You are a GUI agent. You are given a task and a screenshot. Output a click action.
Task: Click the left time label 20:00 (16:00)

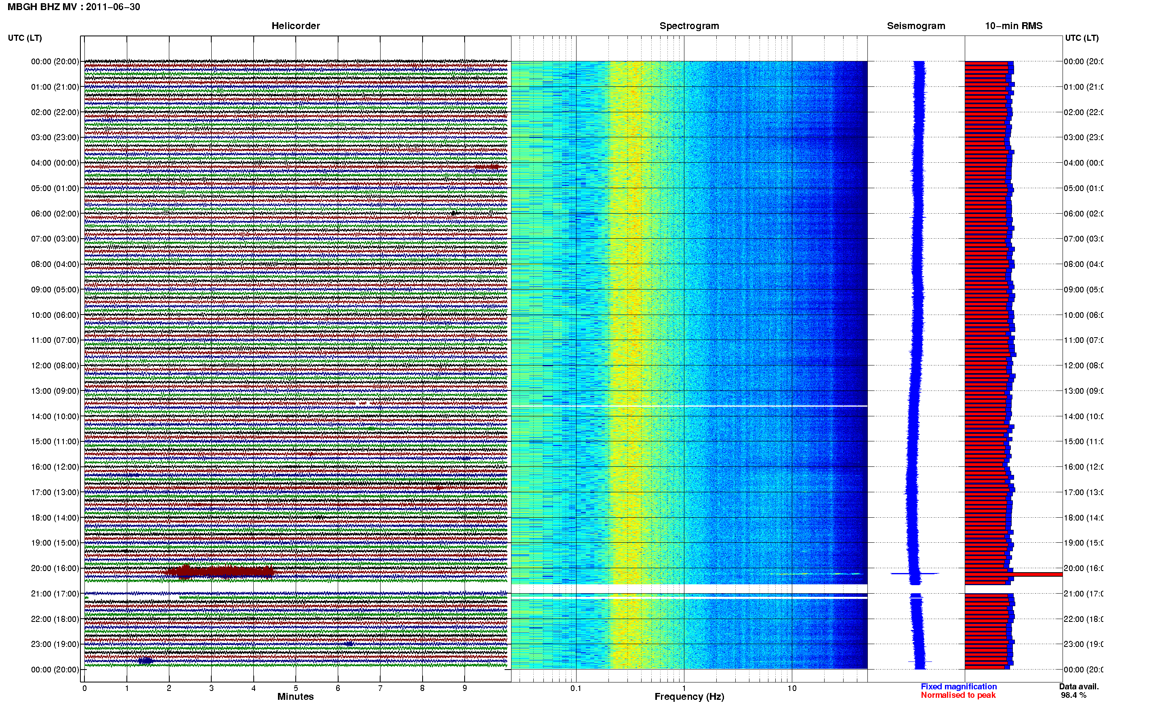click(x=55, y=568)
